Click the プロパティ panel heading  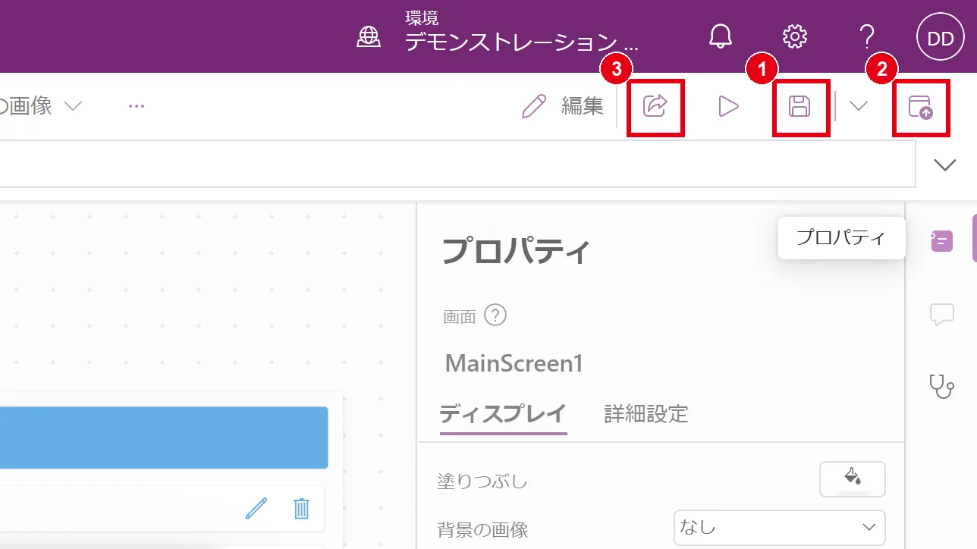pyautogui.click(x=515, y=251)
